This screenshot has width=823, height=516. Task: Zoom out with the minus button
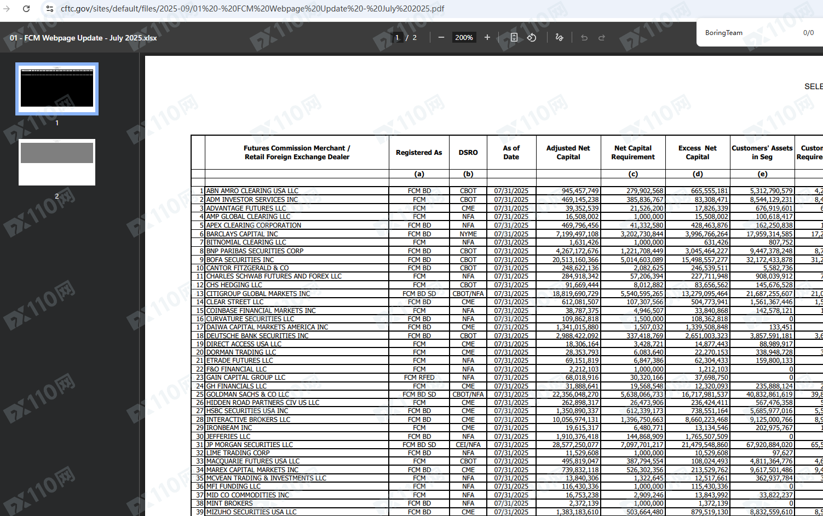[441, 37]
